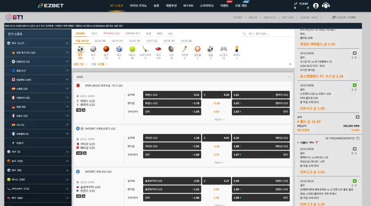The width and height of the screenshot is (371, 206).
Task: Select the volleyball (배구) sport filter icon
Action: 119,49
